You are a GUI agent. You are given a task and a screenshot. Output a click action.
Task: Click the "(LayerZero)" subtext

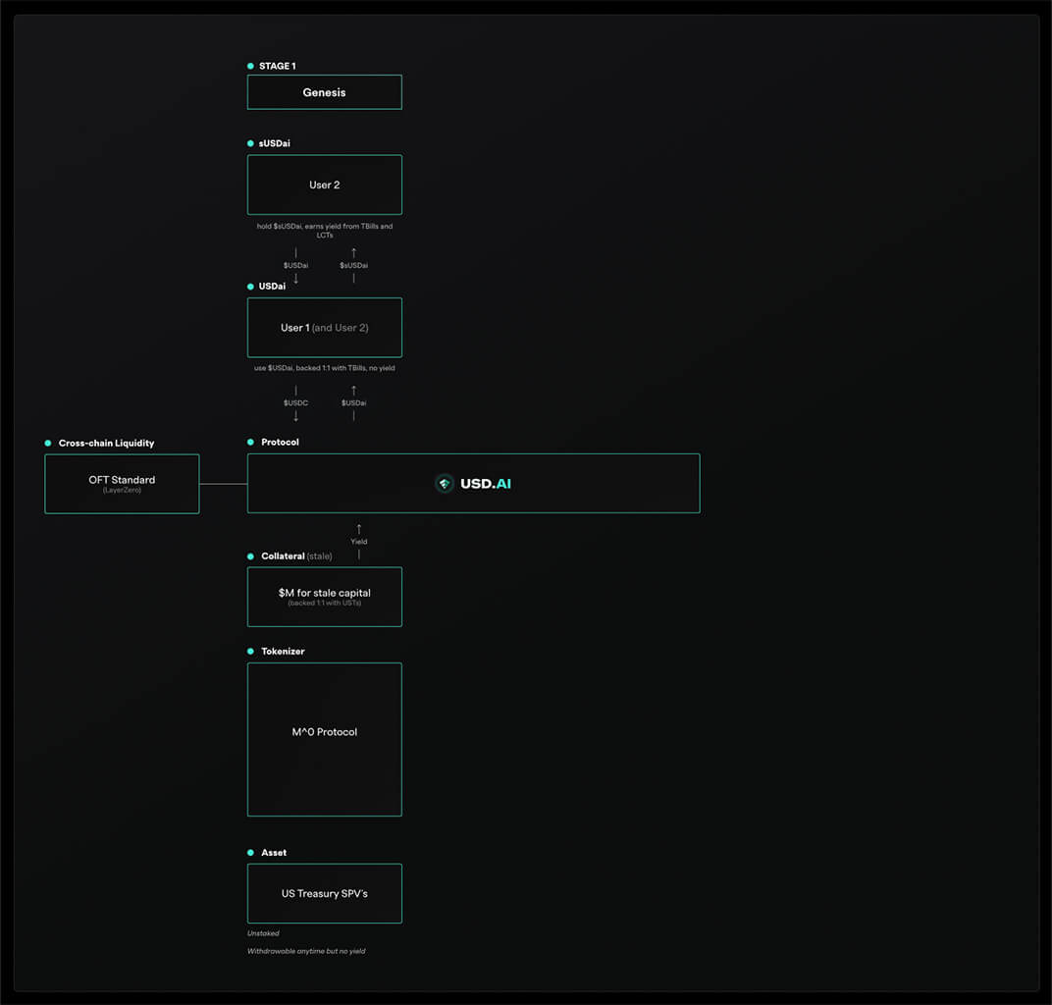(122, 490)
